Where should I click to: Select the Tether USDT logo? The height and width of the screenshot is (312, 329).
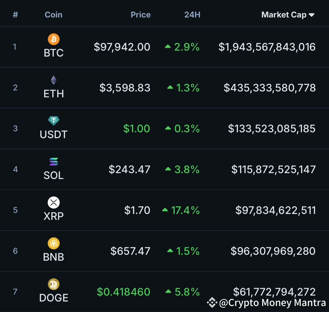[53, 121]
